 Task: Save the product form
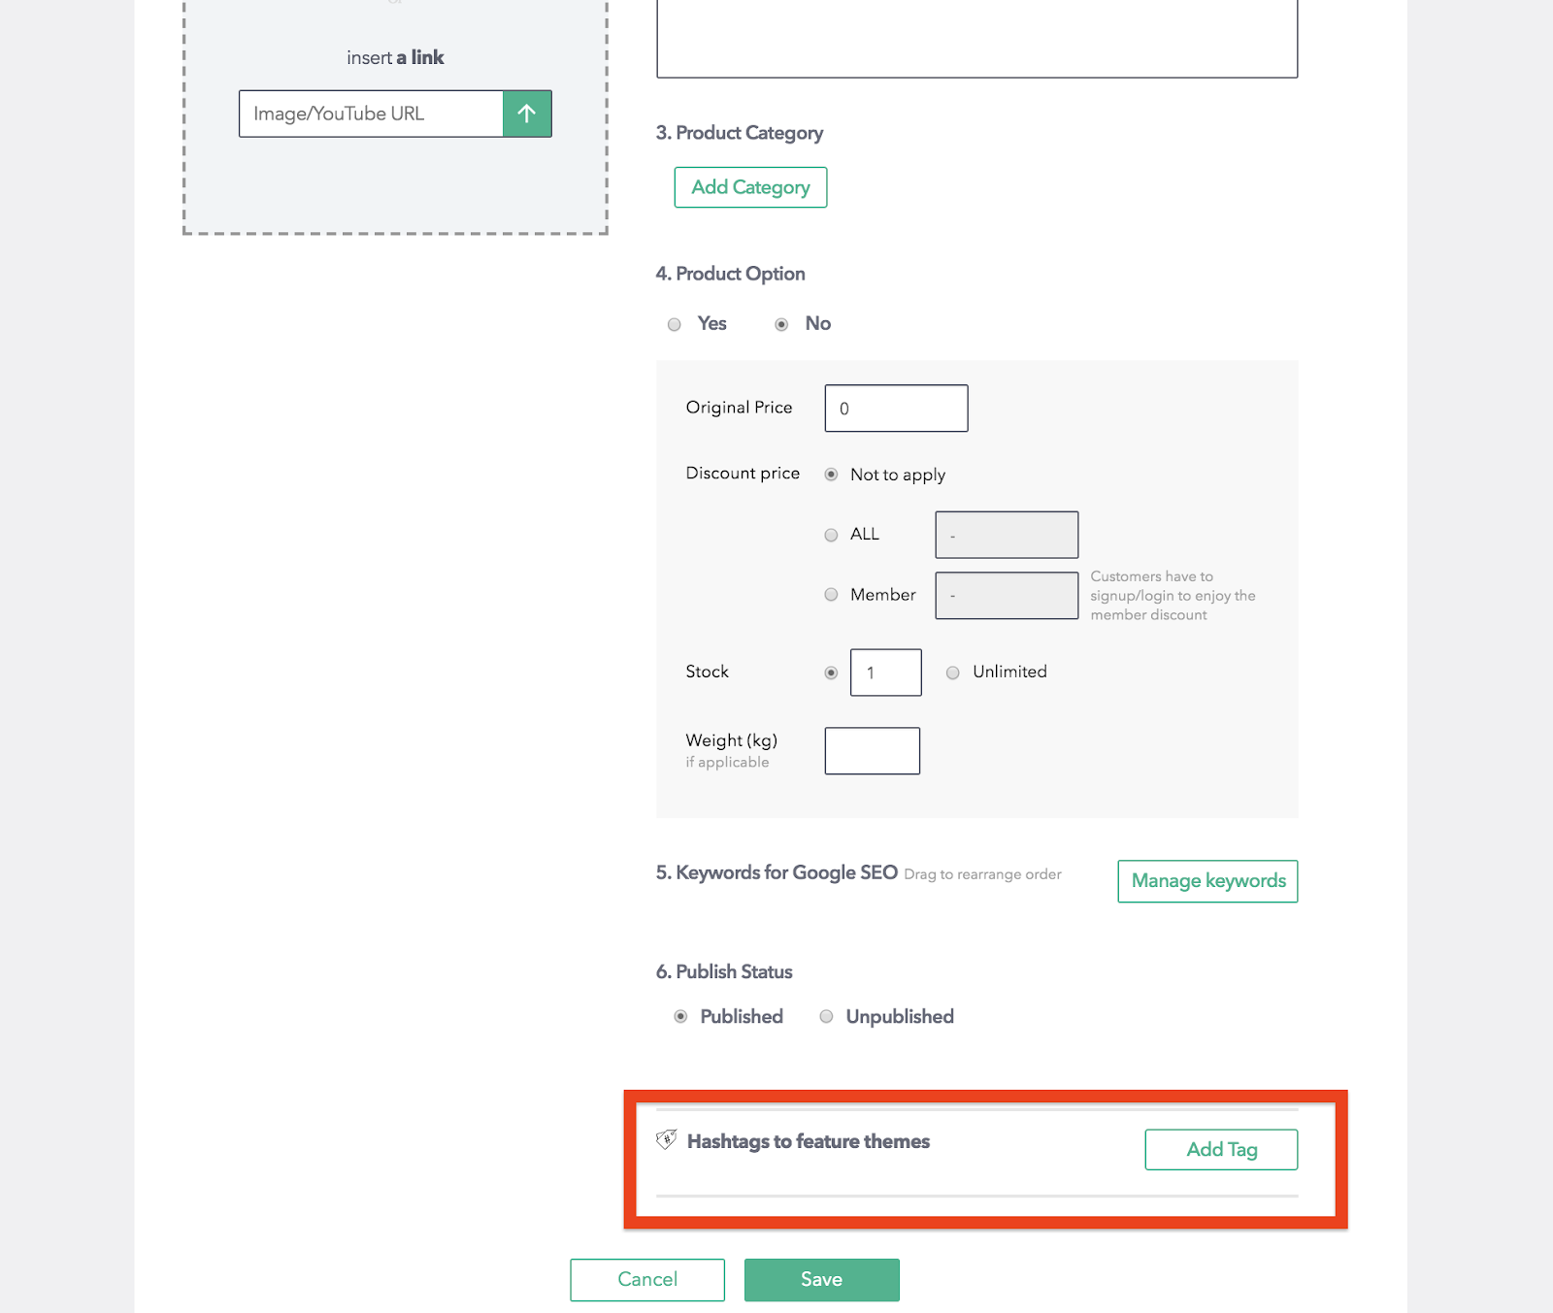point(822,1280)
